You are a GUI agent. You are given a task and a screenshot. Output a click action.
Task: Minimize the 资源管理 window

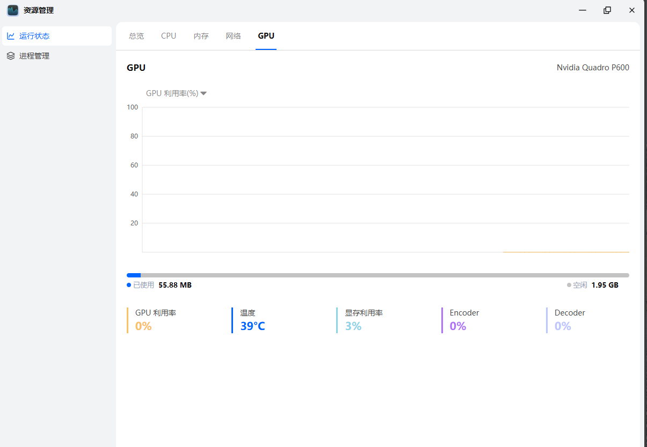coord(583,10)
